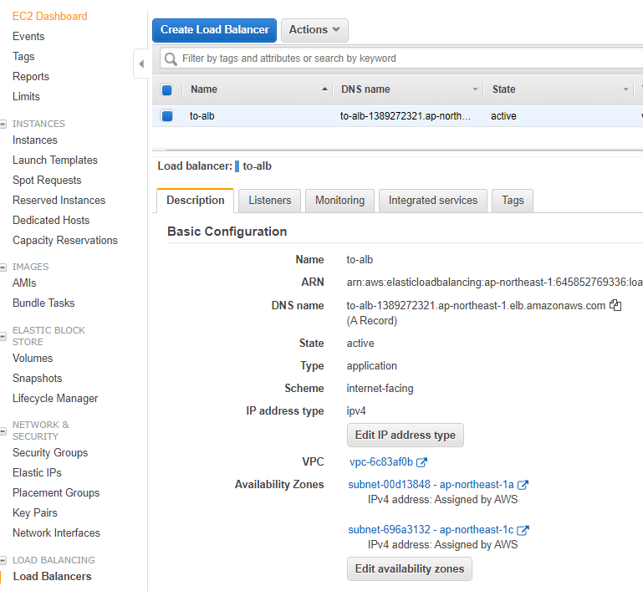Open Snapshots in sidebar
The width and height of the screenshot is (643, 591).
coord(38,379)
